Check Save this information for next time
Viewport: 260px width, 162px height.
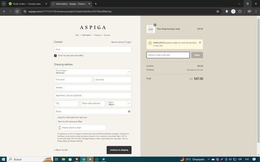pos(55,117)
